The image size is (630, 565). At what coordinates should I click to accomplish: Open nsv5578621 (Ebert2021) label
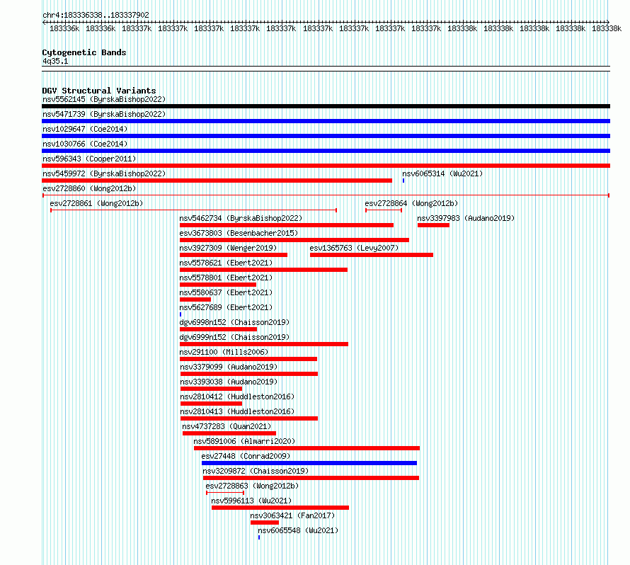[x=226, y=263]
